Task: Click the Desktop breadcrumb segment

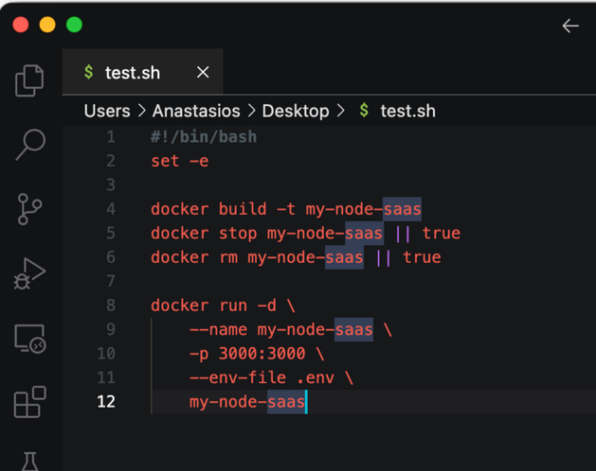Action: [x=295, y=111]
